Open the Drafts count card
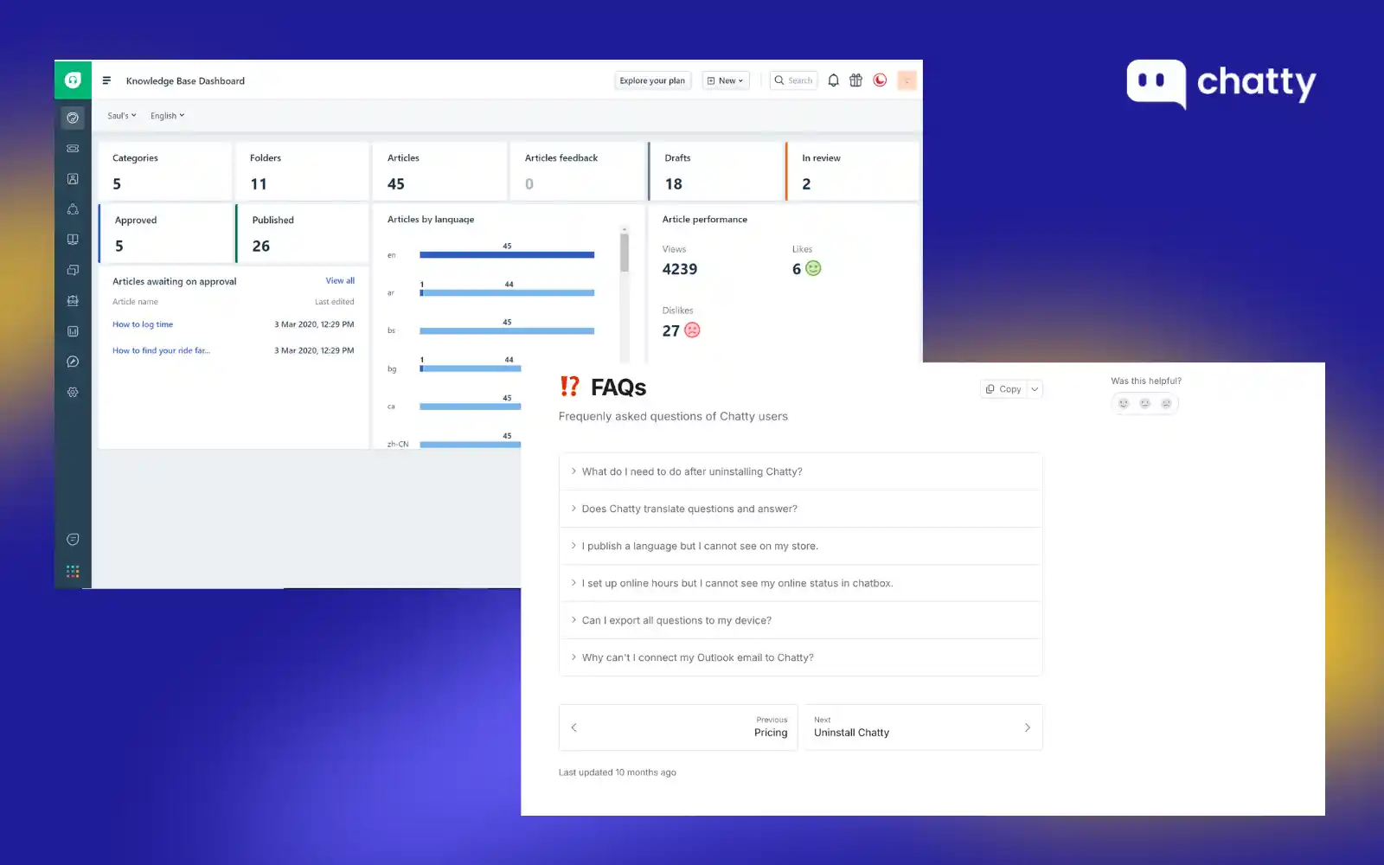Image resolution: width=1384 pixels, height=865 pixels. 716,171
